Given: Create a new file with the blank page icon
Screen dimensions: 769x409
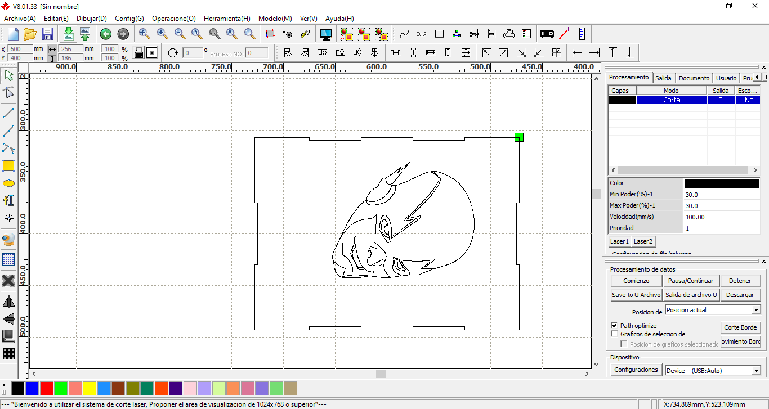Looking at the screenshot, I should (x=12, y=34).
